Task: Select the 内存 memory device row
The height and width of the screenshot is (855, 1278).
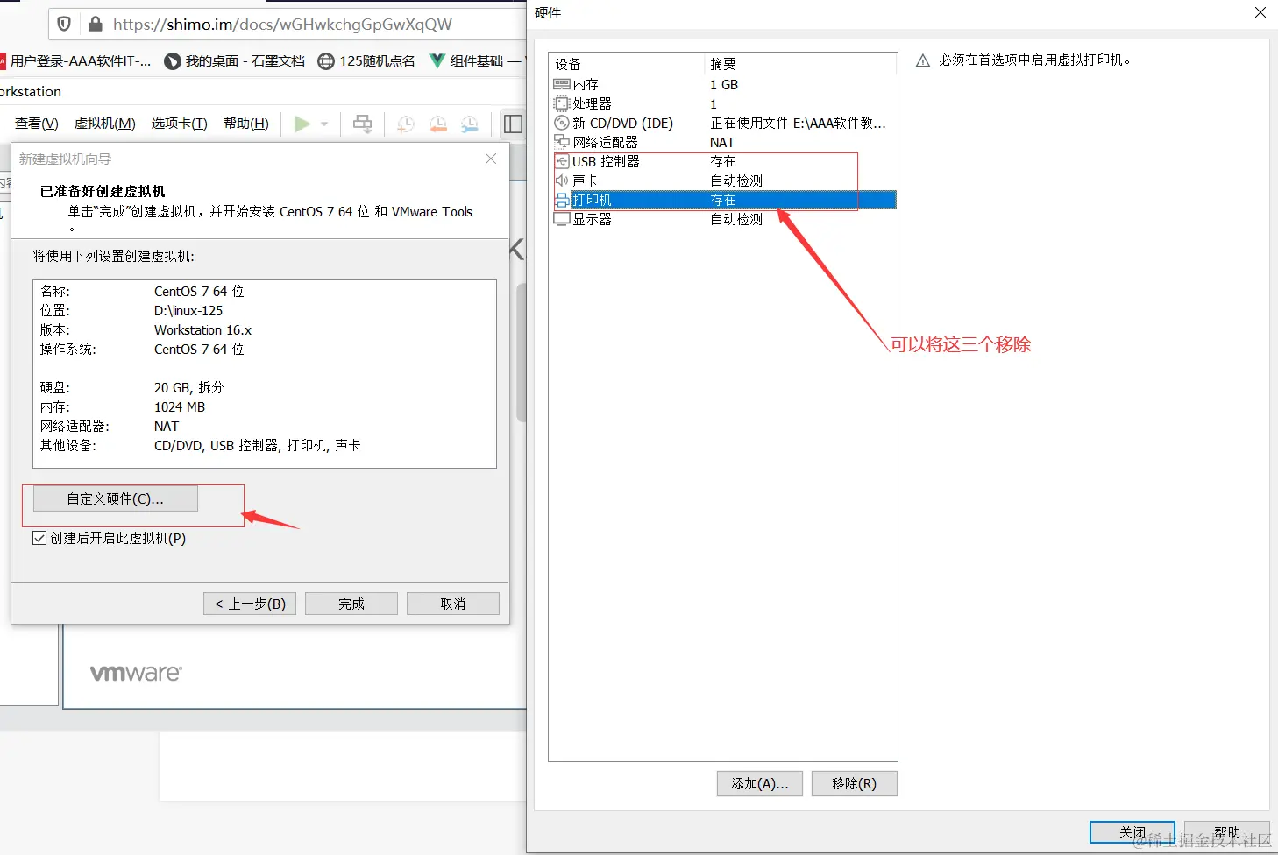Action: (724, 84)
